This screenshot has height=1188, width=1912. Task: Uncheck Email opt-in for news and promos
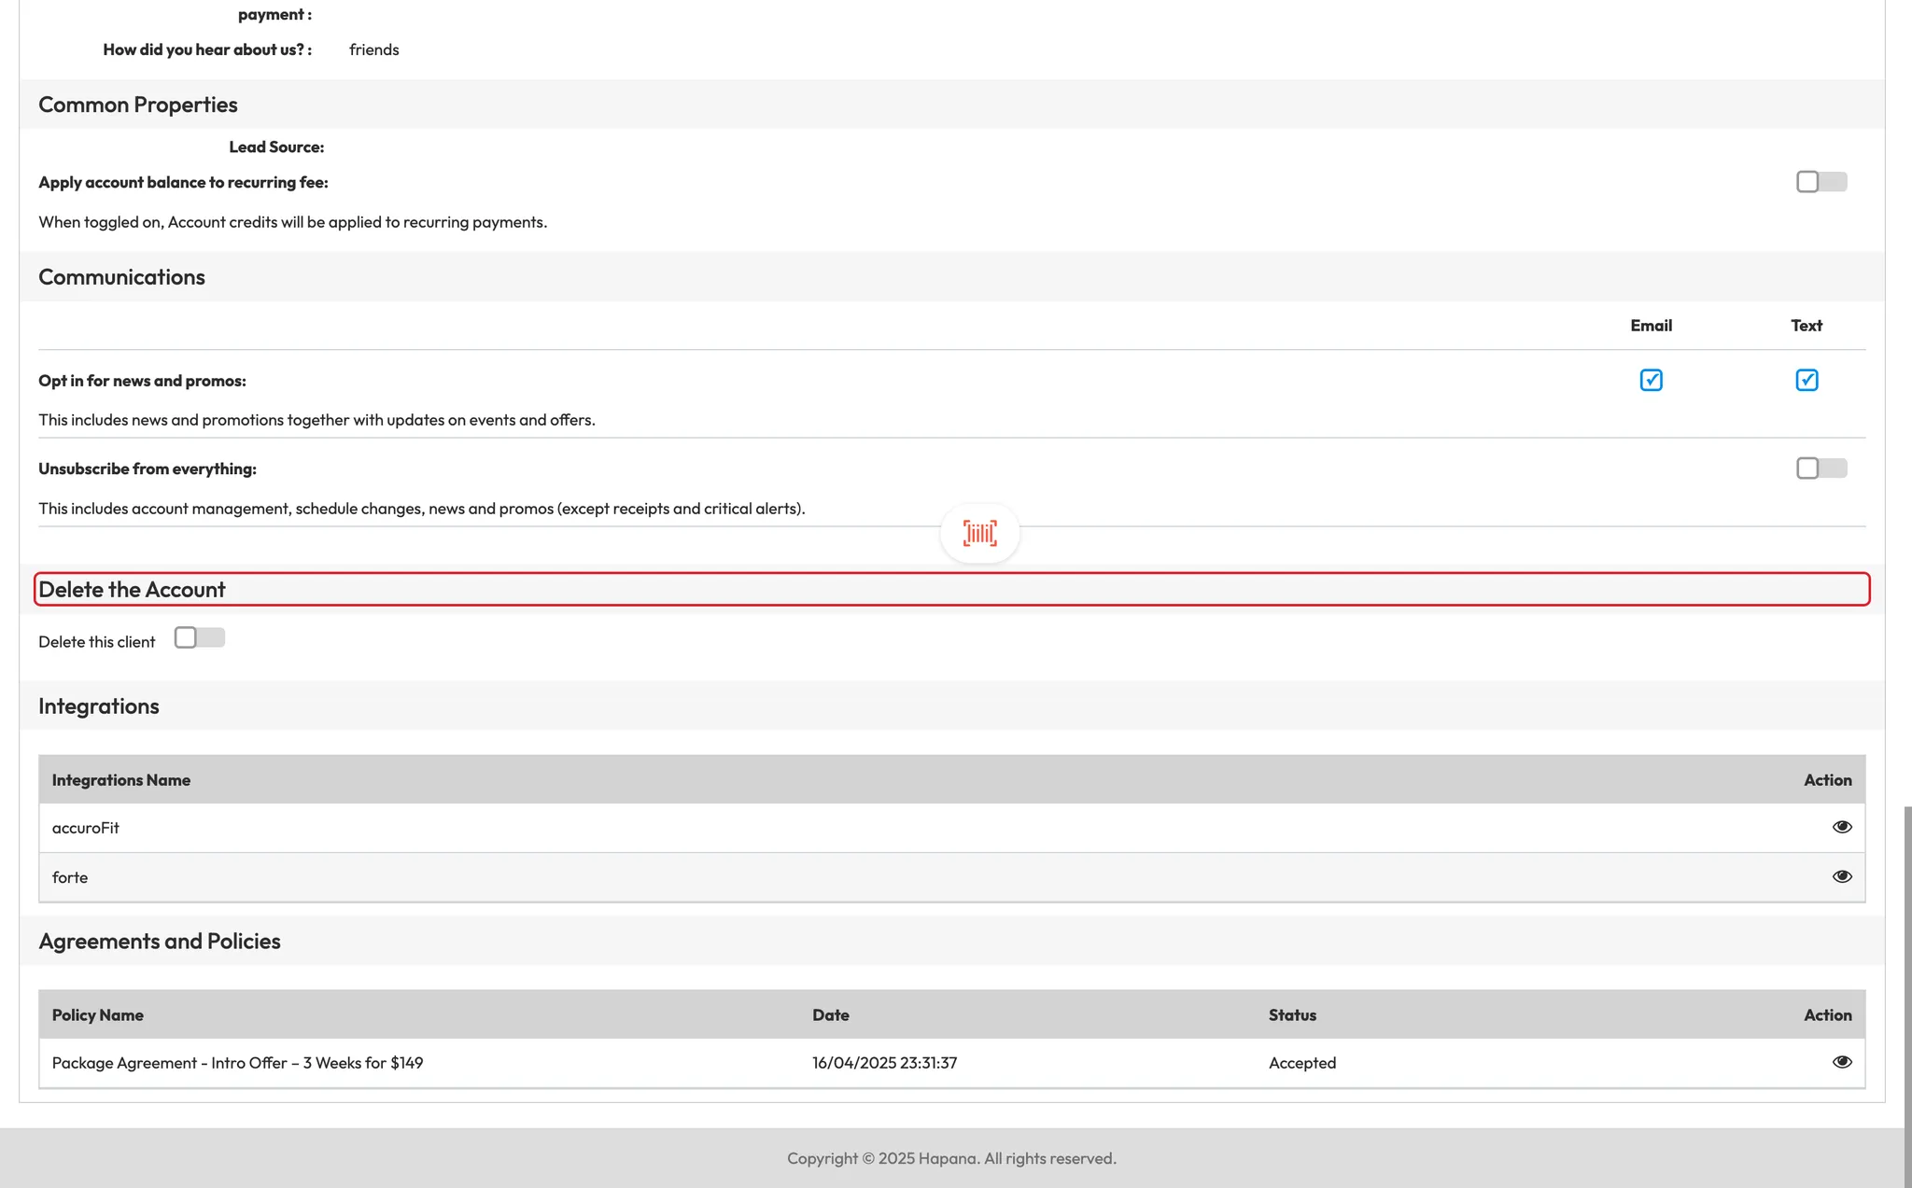(x=1651, y=380)
